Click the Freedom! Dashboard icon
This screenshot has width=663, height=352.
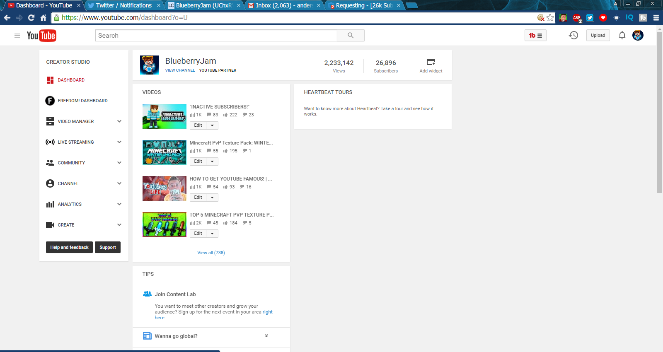[50, 101]
